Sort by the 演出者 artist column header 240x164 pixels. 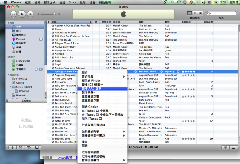pyautogui.click(x=125, y=22)
